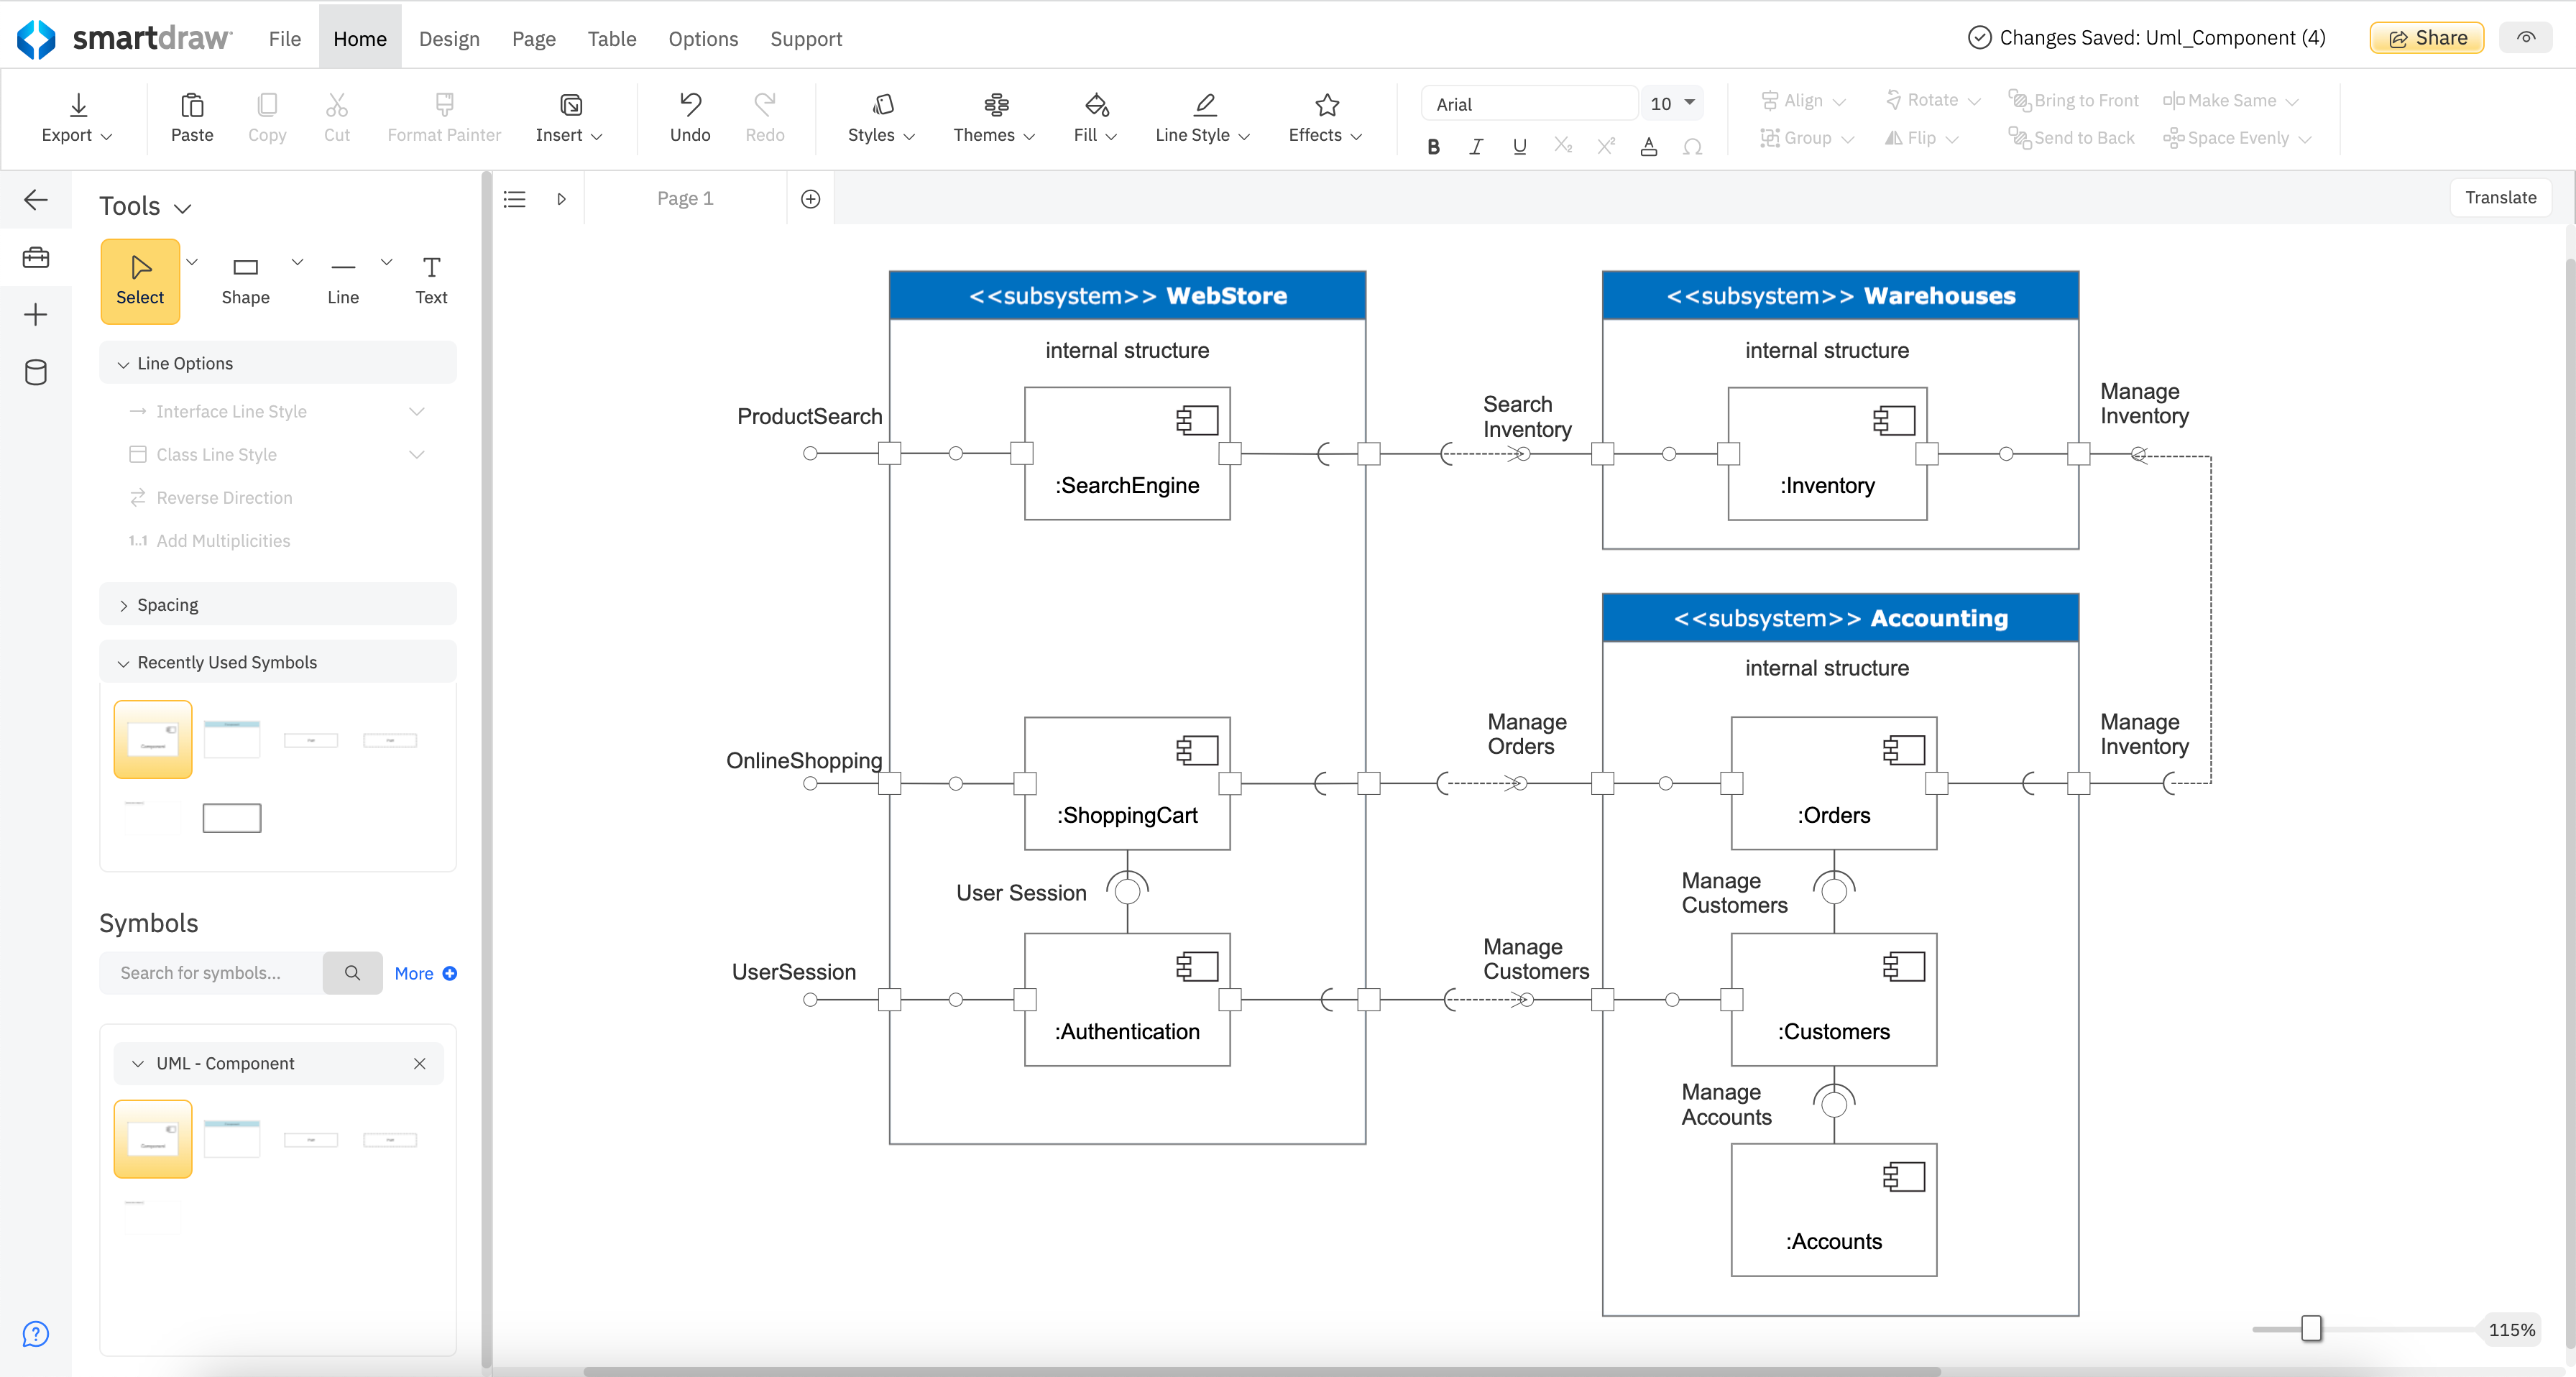The image size is (2576, 1377).
Task: Switch to the Page 1 tab
Action: (x=684, y=197)
